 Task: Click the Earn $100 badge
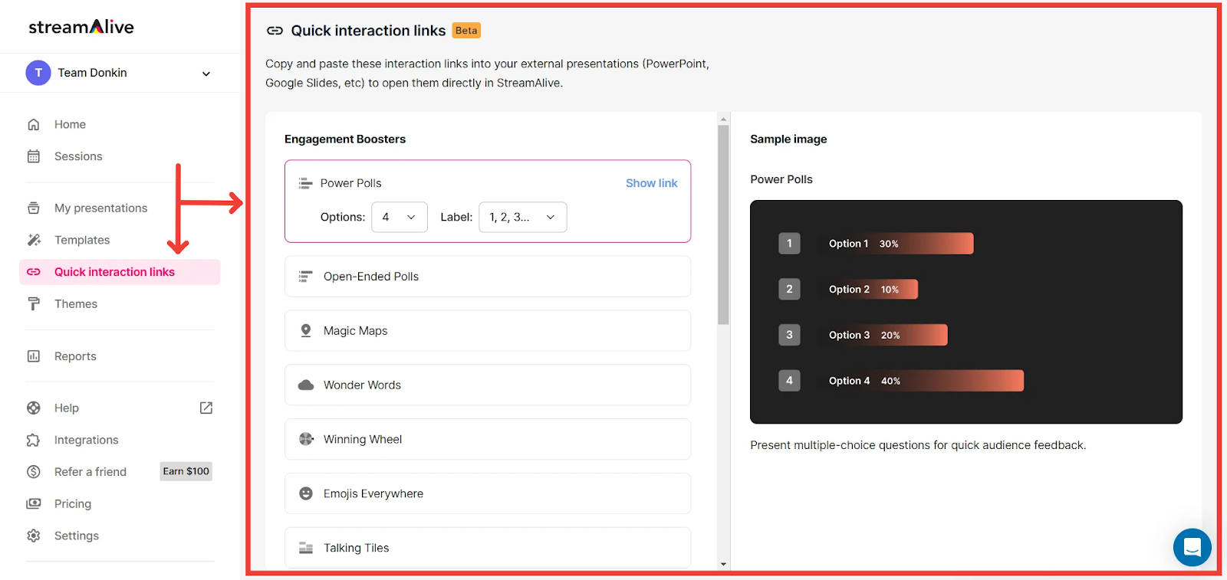(x=186, y=471)
